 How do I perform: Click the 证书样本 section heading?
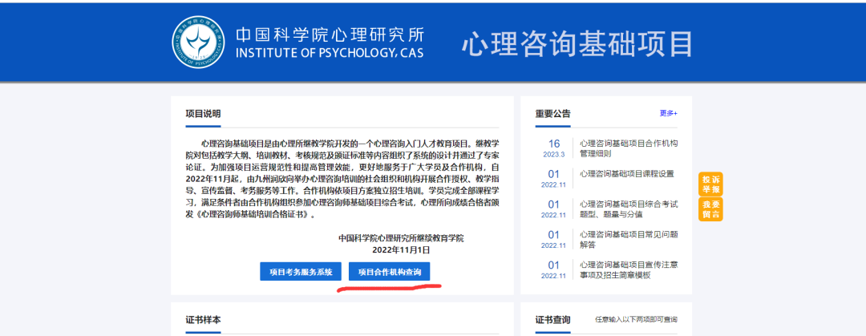(x=203, y=320)
